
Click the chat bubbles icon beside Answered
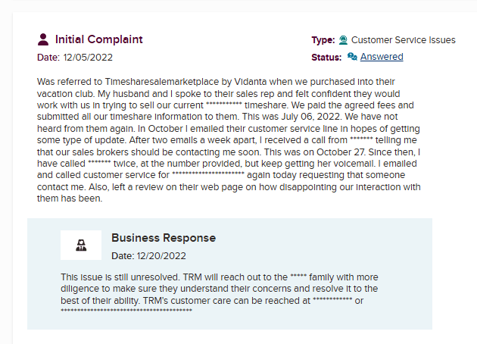(x=352, y=57)
